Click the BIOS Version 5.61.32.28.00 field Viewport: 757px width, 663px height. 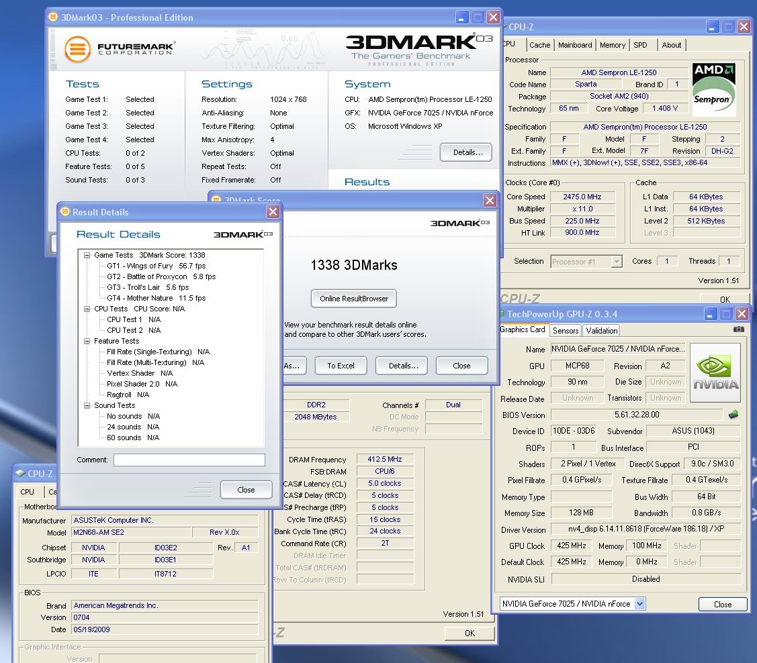(637, 415)
